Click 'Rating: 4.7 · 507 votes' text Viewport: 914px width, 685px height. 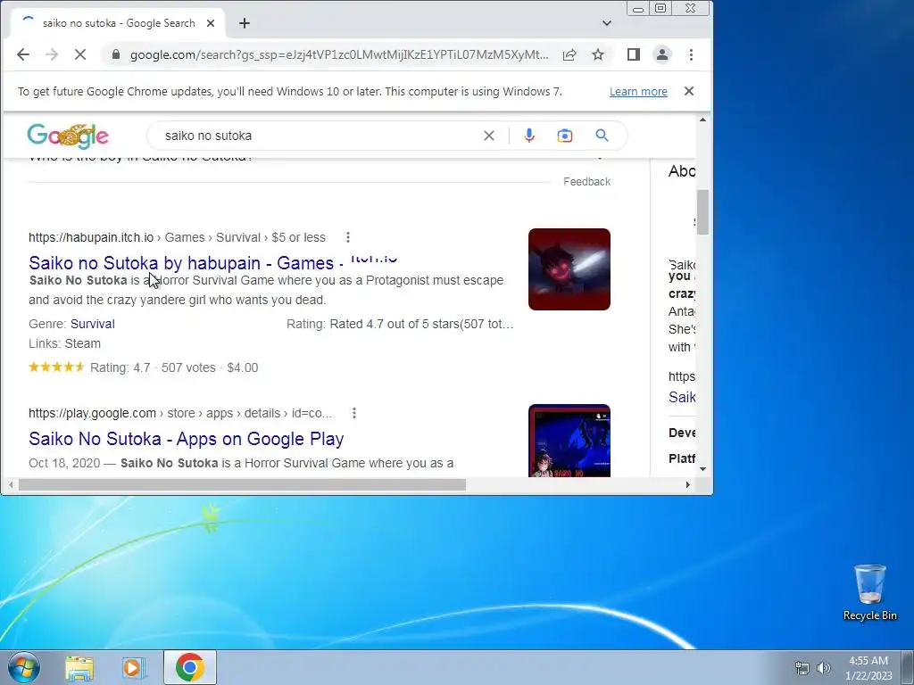(153, 367)
